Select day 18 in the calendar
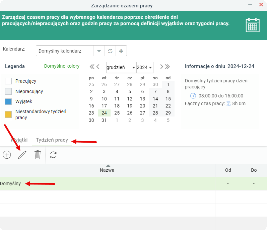The height and width of the screenshot is (231, 267). click(117, 106)
